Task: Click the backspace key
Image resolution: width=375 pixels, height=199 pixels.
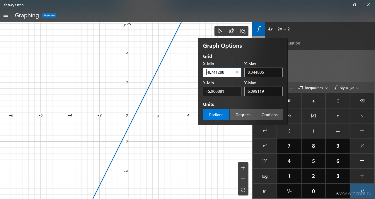Action: 362,101
